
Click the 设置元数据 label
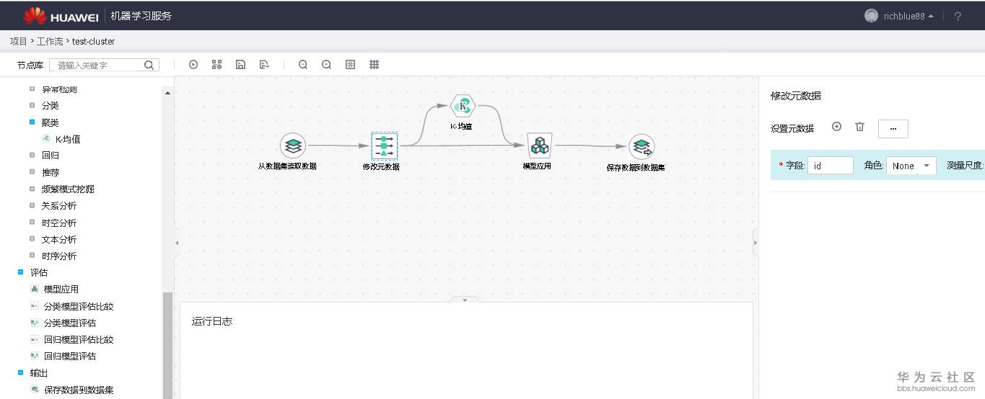pos(792,128)
